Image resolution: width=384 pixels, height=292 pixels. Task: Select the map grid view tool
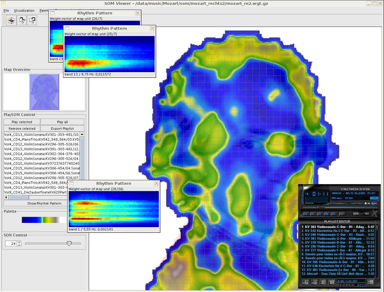coord(11,20)
